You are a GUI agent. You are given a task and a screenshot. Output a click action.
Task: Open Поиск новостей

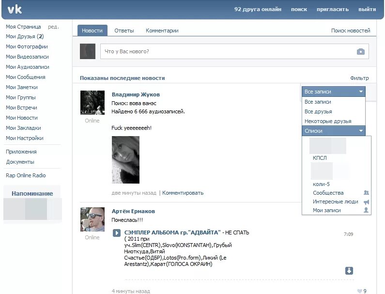click(351, 31)
